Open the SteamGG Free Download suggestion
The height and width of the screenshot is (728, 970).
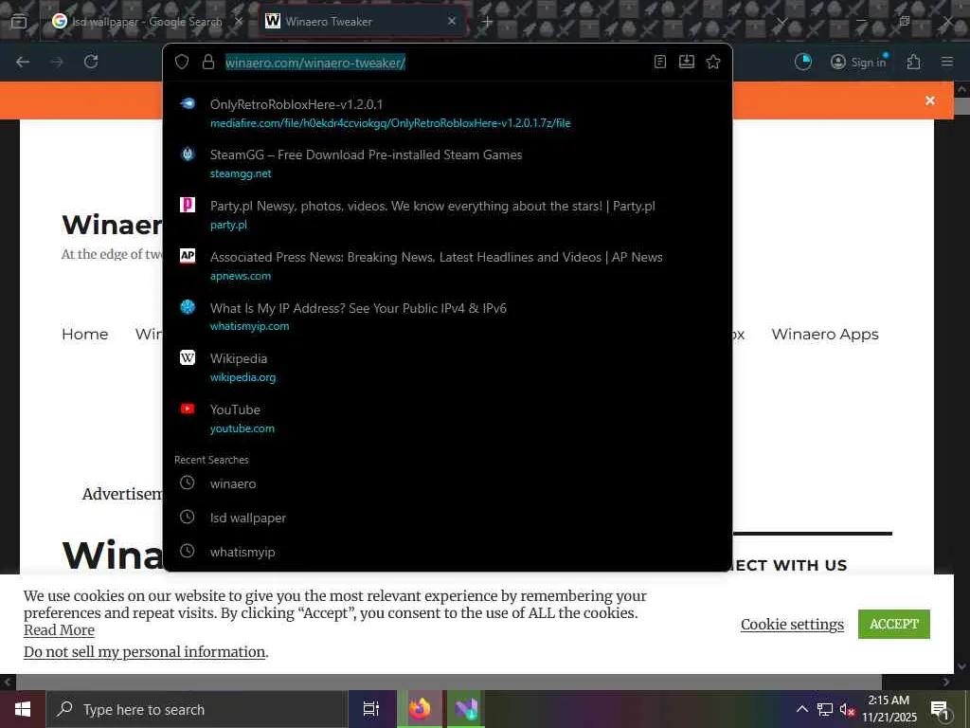[x=447, y=163]
